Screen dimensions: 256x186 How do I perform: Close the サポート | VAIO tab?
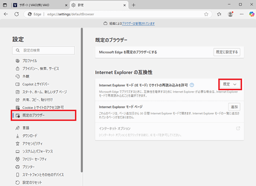click(66, 5)
